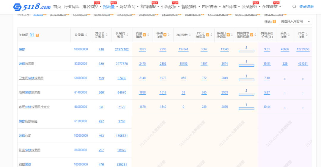Screen dimensions: 321x167
Task: Open keyword link 厨房装修效果图
Action: 29,92
